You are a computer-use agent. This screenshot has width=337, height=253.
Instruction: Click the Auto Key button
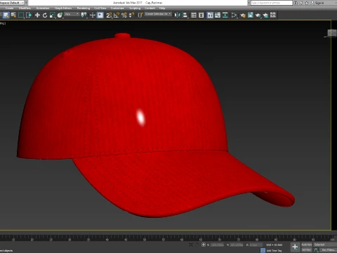307,245
